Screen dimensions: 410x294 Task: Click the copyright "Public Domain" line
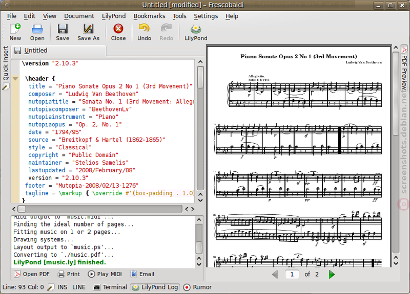tap(73, 155)
